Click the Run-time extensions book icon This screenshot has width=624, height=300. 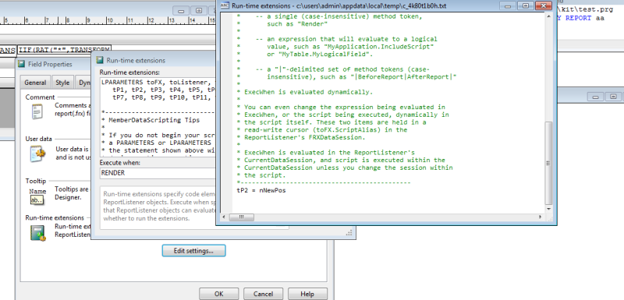click(38, 233)
